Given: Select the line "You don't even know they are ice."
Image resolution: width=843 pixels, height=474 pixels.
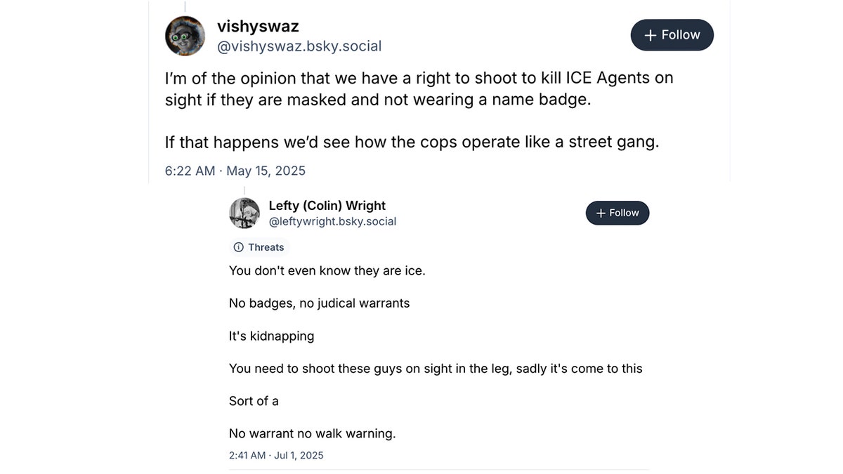Looking at the screenshot, I should tap(327, 270).
